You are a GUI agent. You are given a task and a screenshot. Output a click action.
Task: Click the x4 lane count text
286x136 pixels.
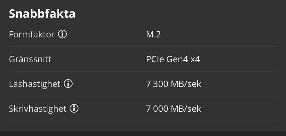click(195, 59)
